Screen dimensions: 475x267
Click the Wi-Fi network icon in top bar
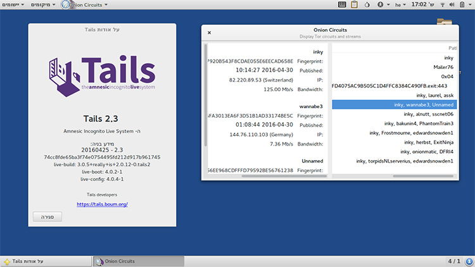click(443, 5)
